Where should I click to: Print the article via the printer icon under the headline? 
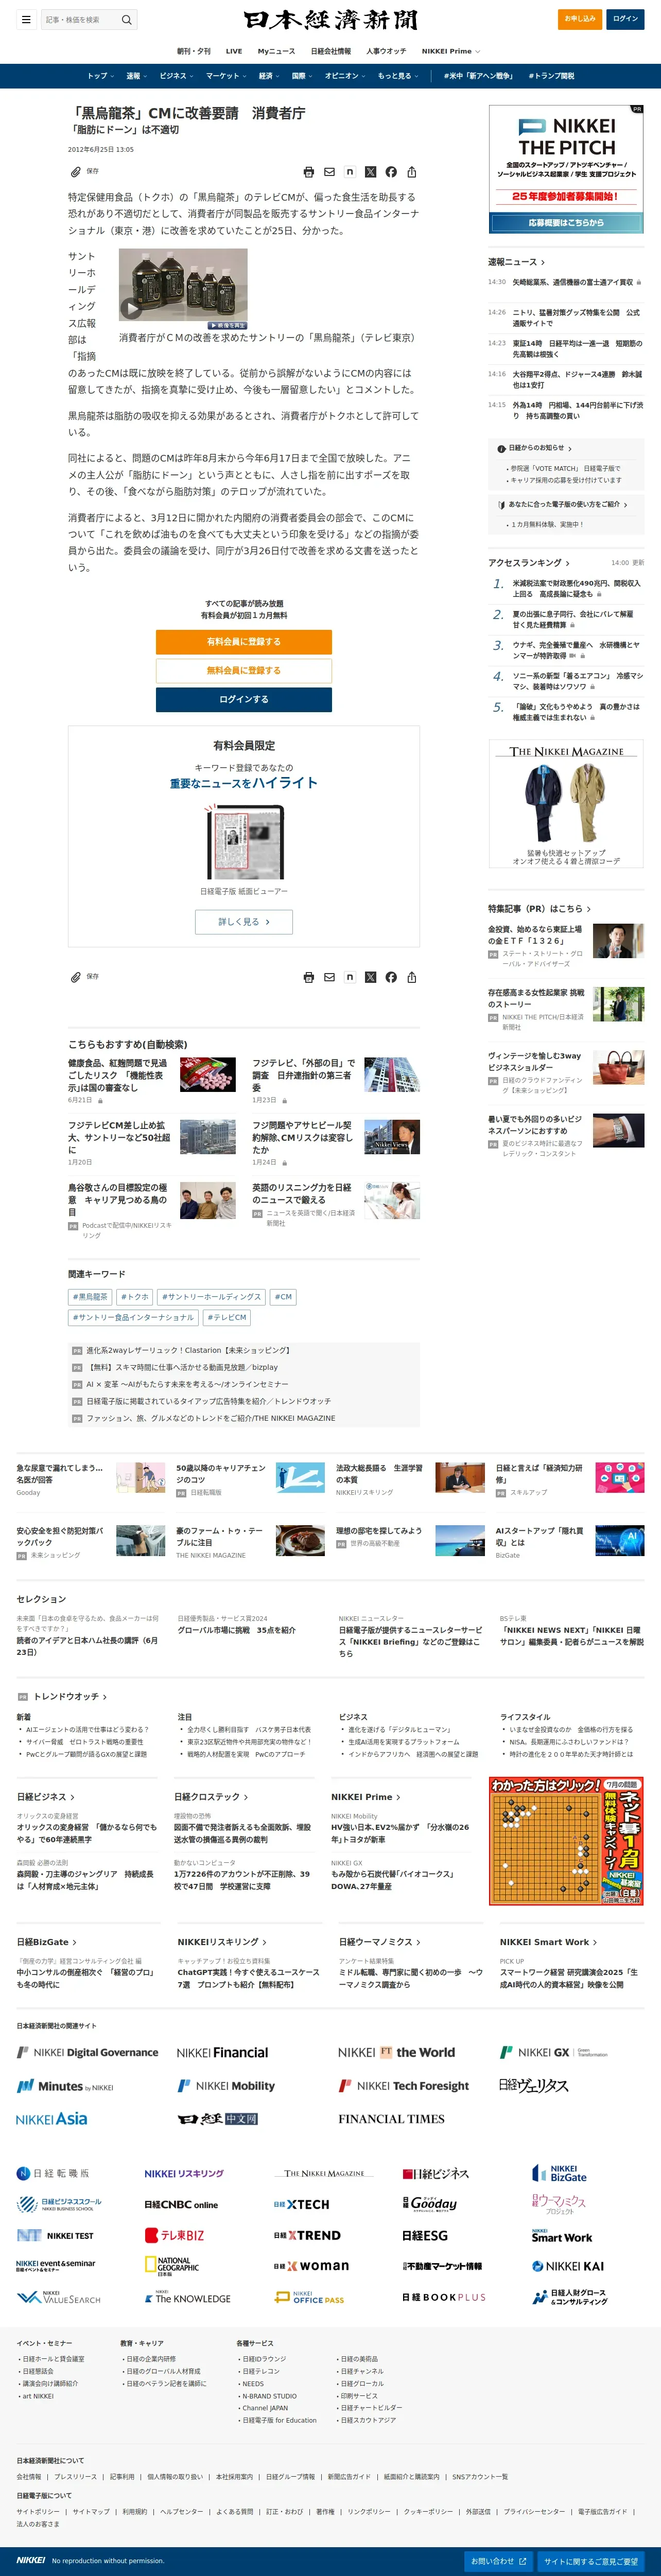pyautogui.click(x=308, y=172)
